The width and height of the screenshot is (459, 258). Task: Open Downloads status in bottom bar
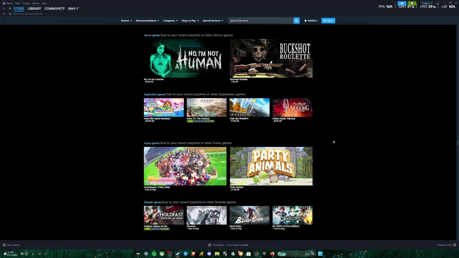(228, 245)
